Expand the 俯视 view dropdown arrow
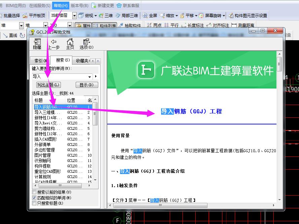The height and width of the screenshot is (224, 299). coord(96,15)
